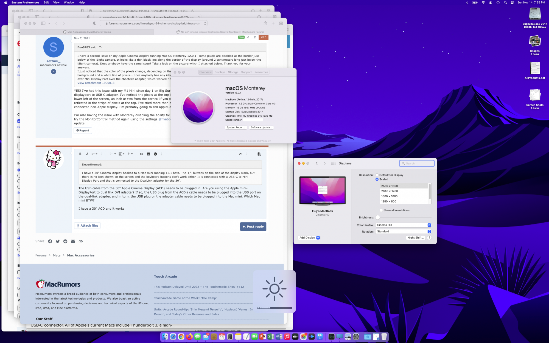Screen dimensions: 549x343
Task: Switch to Resources tab in About This Mac
Action: click(261, 72)
